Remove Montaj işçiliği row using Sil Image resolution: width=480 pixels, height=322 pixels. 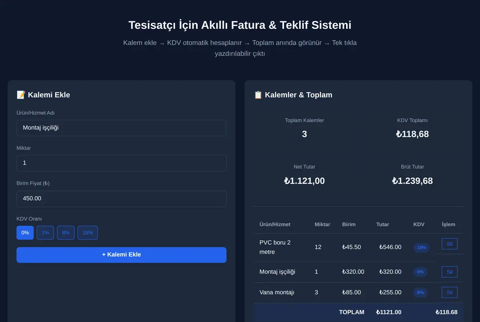pos(450,272)
